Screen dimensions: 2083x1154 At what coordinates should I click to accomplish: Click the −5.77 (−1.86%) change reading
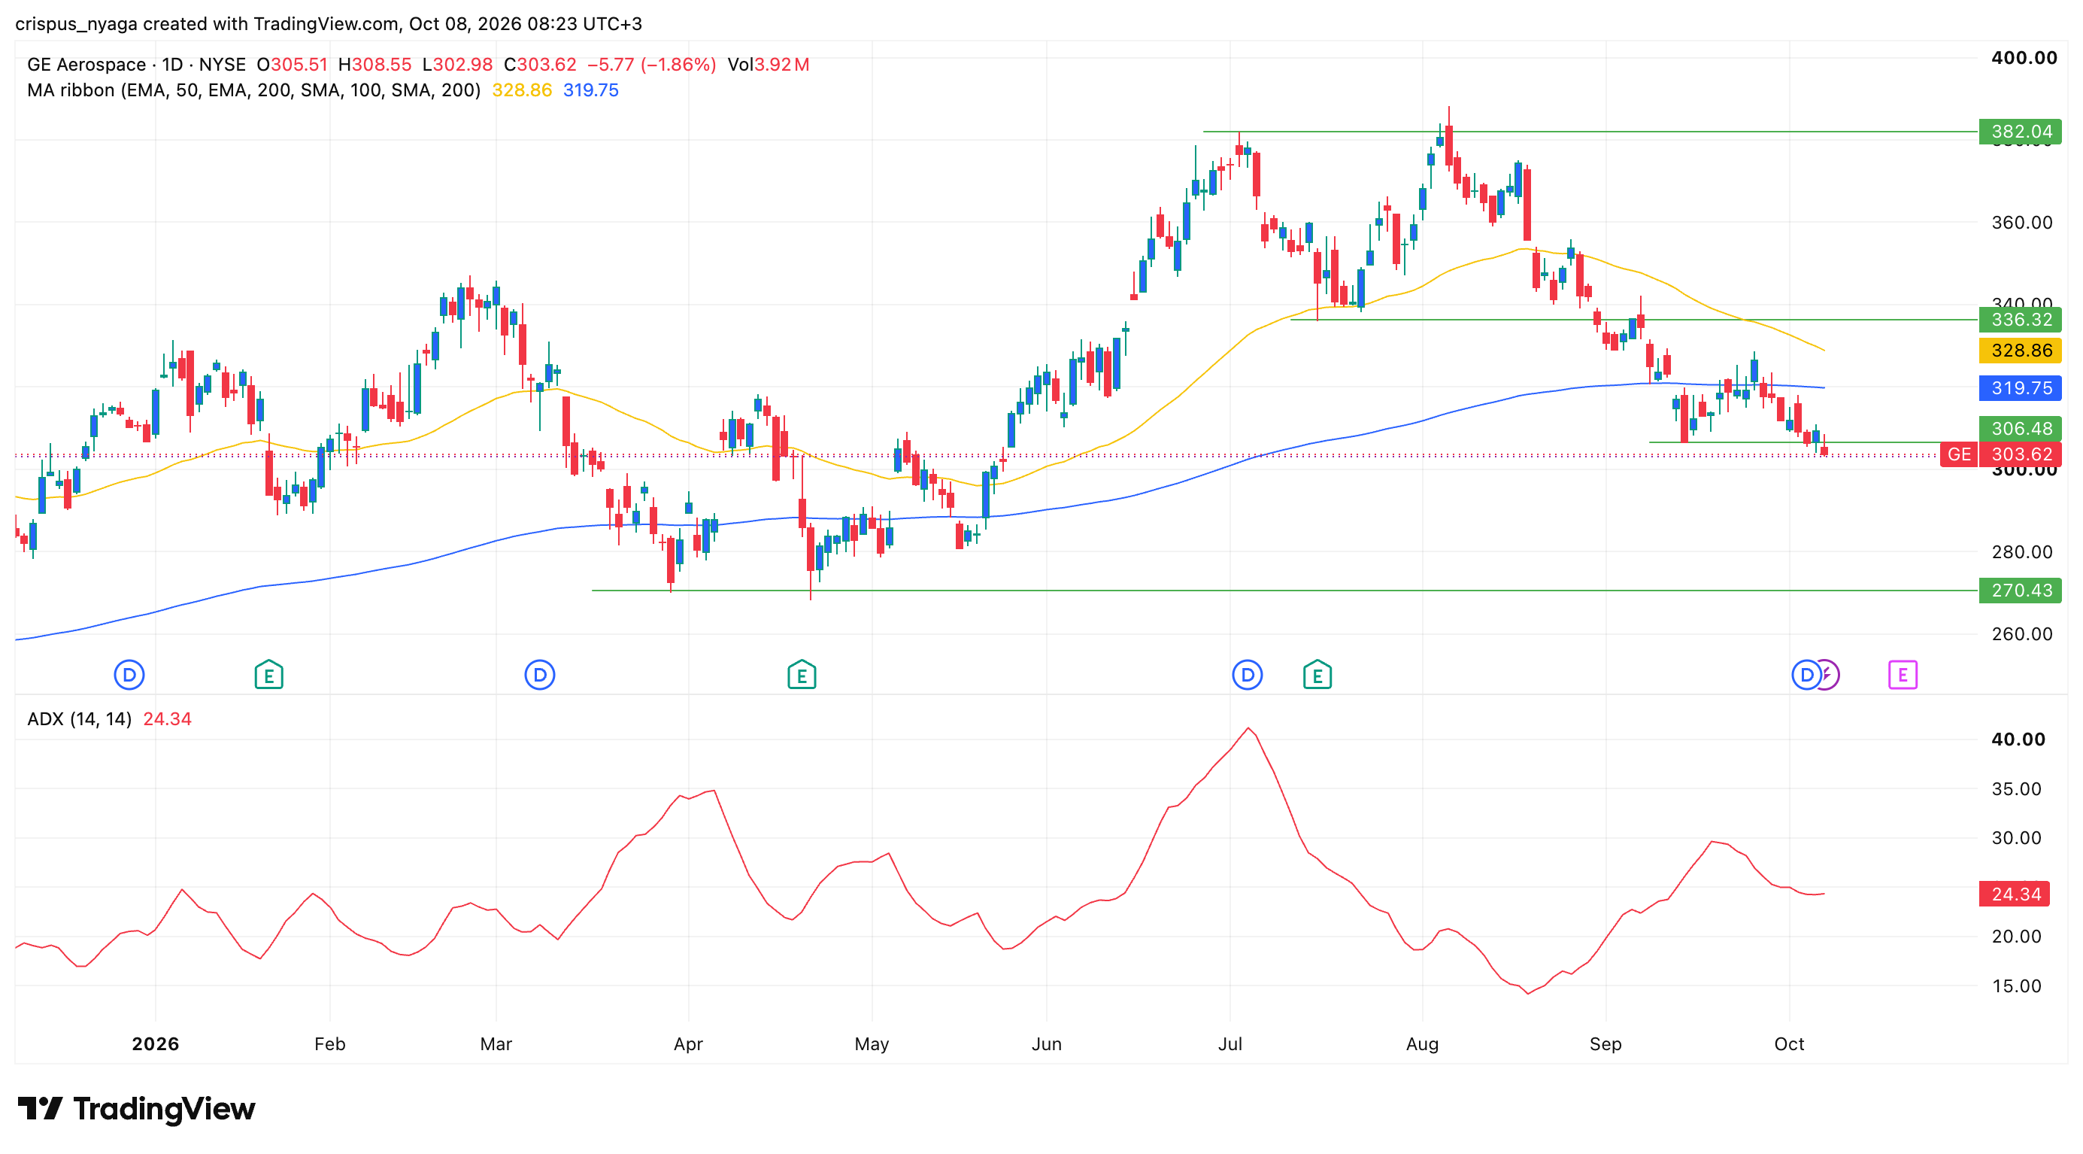point(651,65)
